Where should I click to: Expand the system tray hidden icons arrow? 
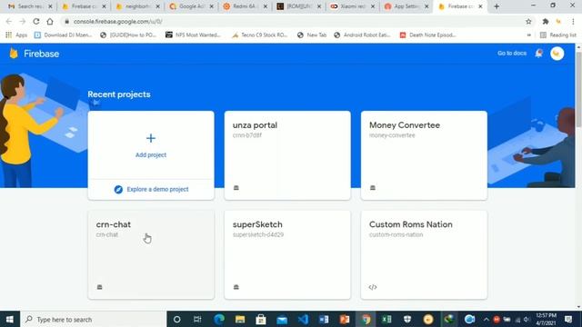click(x=486, y=319)
